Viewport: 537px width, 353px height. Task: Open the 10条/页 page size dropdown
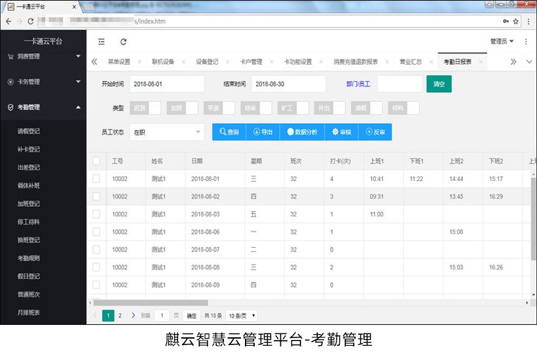(x=241, y=316)
